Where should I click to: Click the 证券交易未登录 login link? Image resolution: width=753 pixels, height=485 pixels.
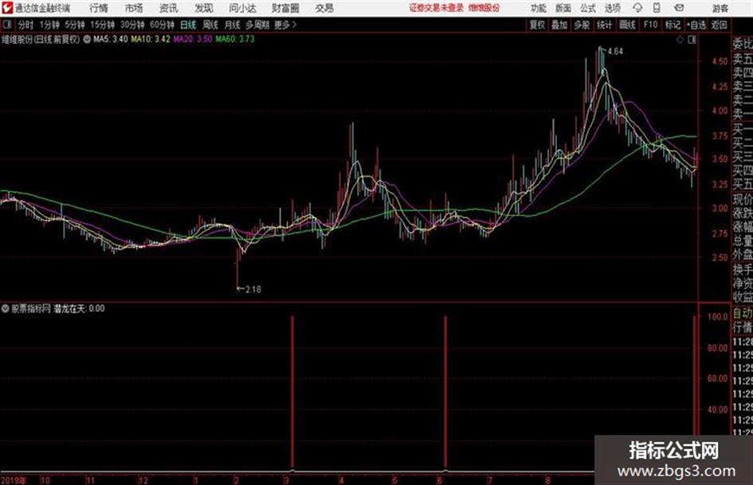437,8
